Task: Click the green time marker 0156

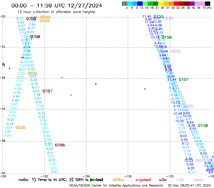Action: (x=167, y=37)
